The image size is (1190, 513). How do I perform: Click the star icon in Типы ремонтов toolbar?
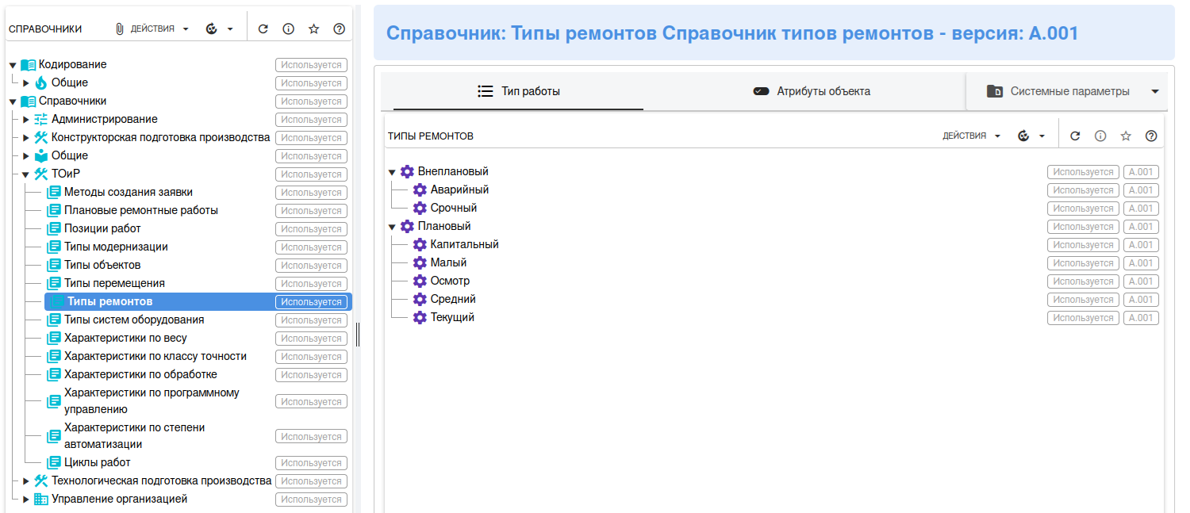tap(1126, 136)
